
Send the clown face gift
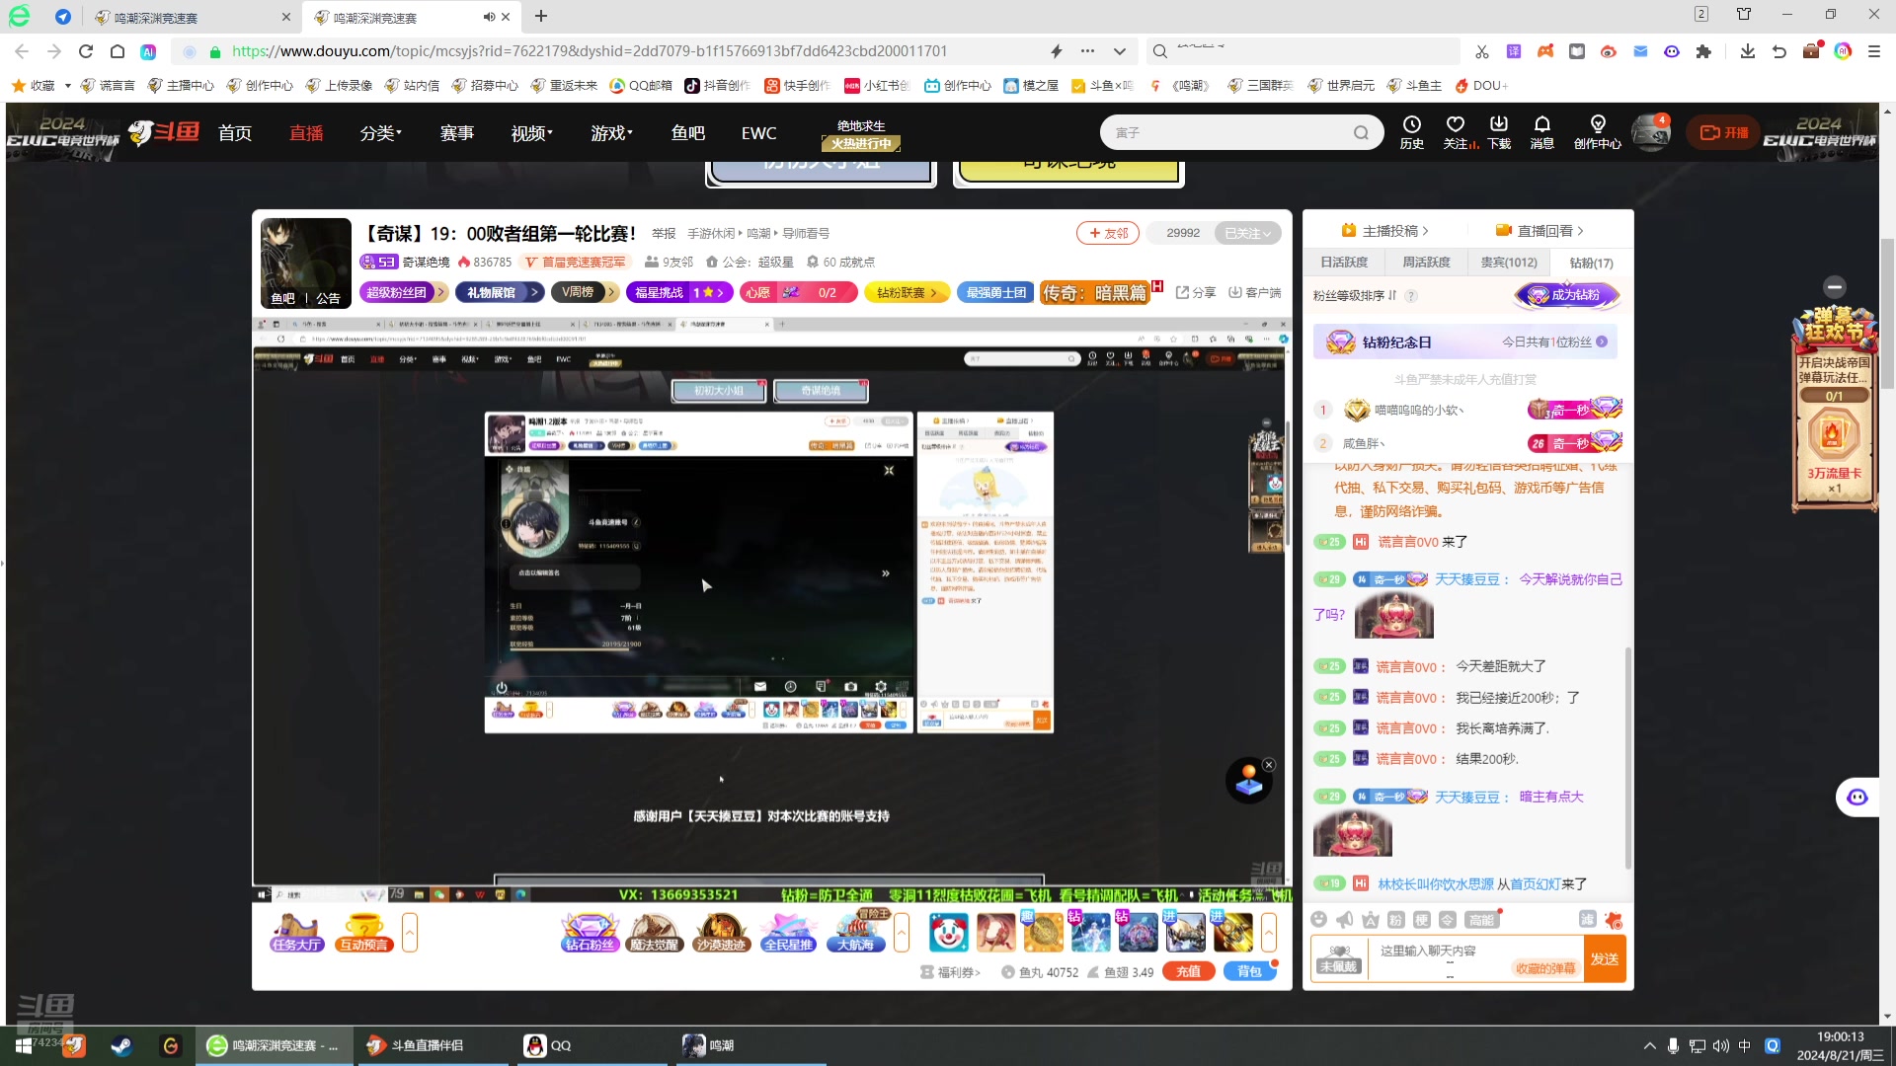click(948, 932)
